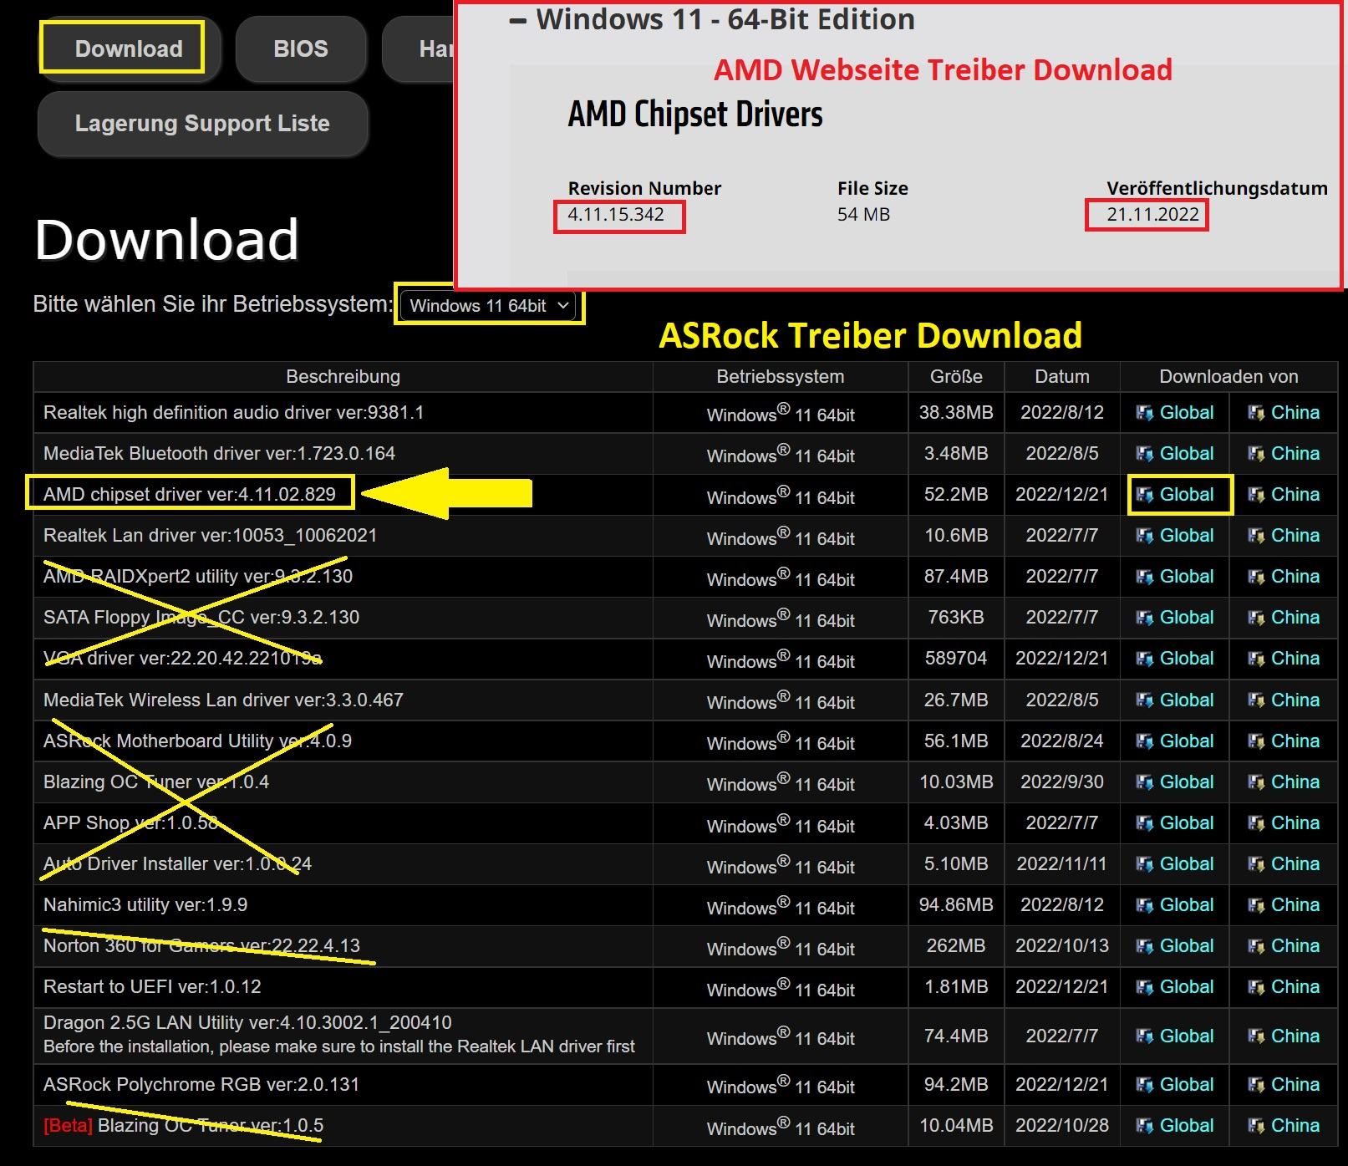Click Global download icon for VGA driver
Image resolution: width=1348 pixels, height=1166 pixels.
click(1144, 659)
